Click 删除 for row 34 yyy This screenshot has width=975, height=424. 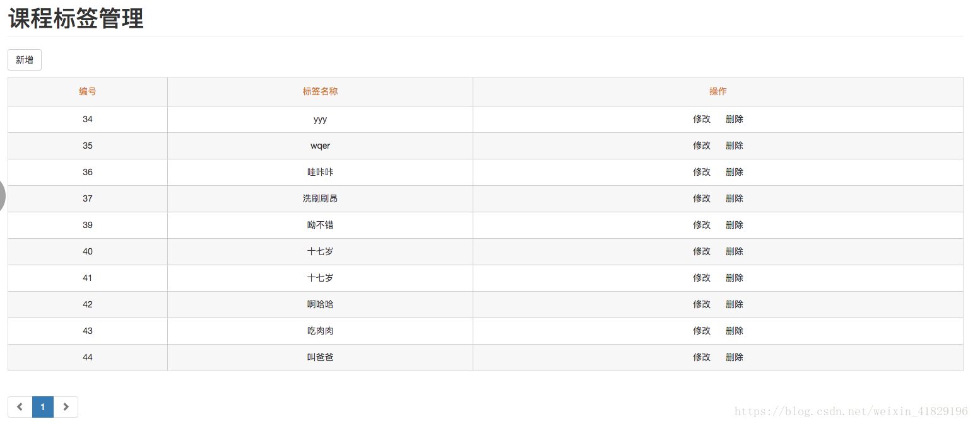[x=735, y=119]
